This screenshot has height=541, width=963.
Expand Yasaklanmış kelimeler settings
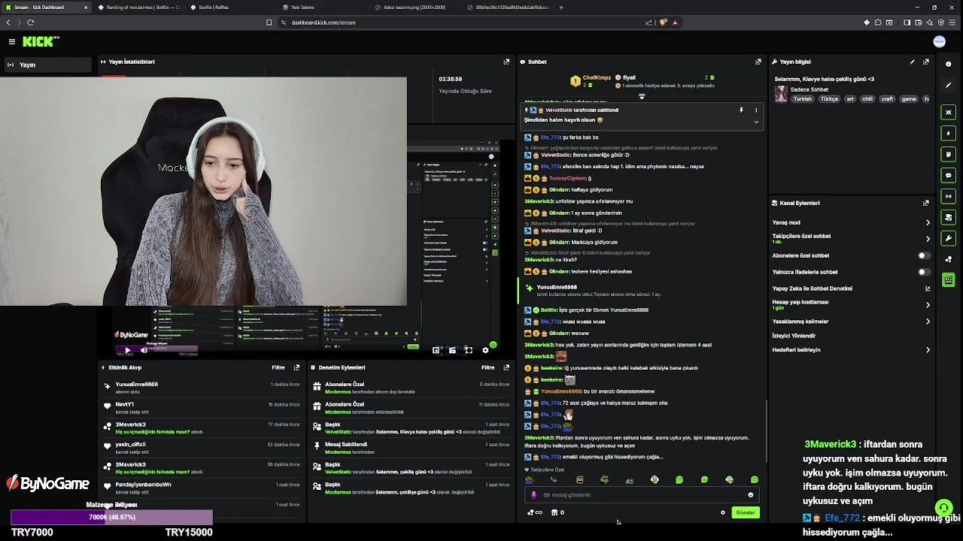pyautogui.click(x=928, y=322)
